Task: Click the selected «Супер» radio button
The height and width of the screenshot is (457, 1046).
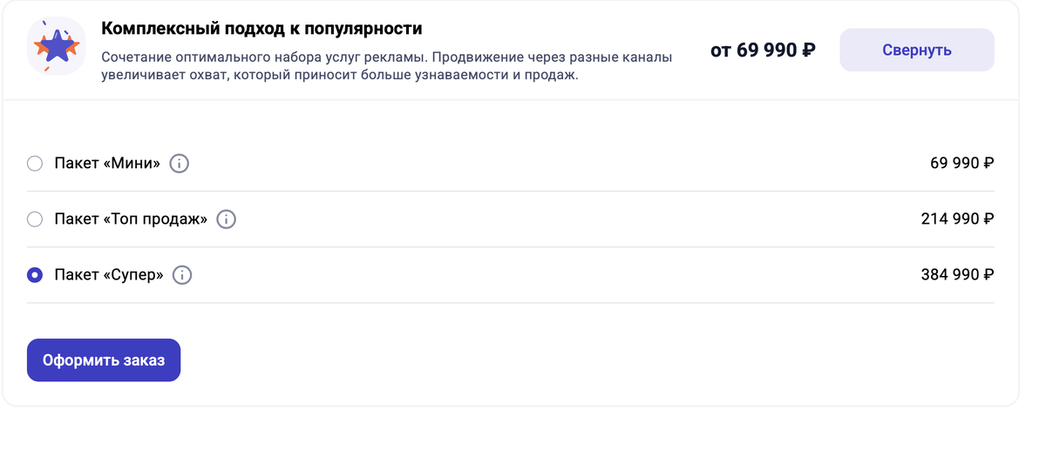Action: (x=35, y=275)
